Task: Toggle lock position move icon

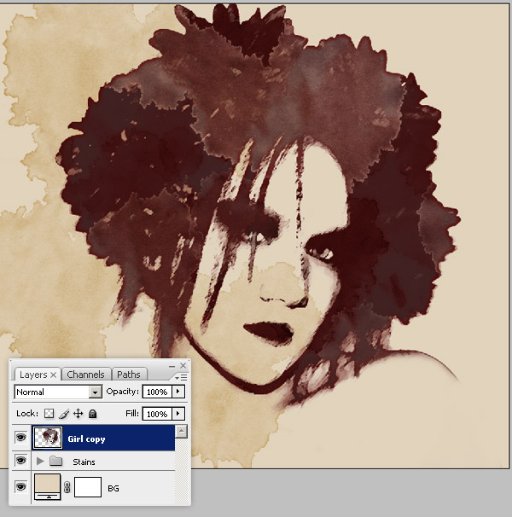Action: (x=79, y=414)
